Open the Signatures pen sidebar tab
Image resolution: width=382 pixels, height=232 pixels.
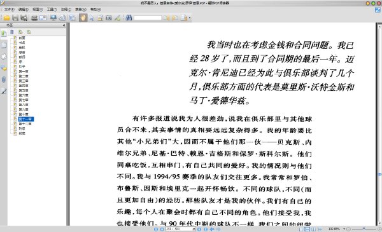(4, 91)
